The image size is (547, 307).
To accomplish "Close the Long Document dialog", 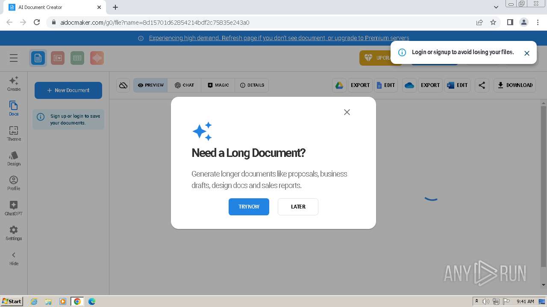I will (x=347, y=112).
